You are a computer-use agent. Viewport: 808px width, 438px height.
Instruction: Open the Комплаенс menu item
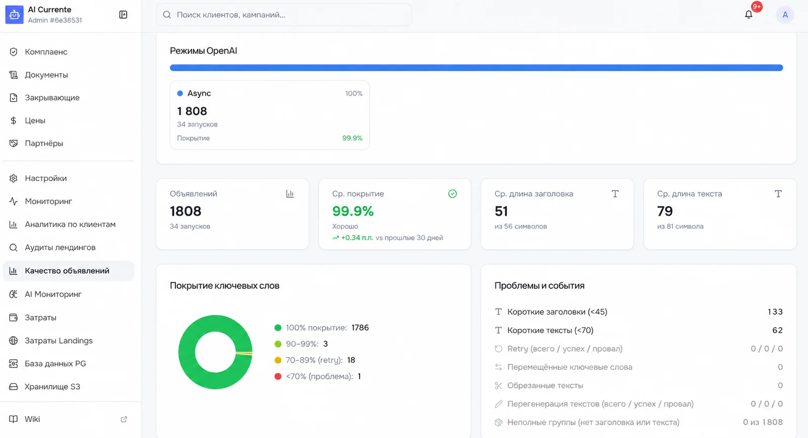point(69,52)
